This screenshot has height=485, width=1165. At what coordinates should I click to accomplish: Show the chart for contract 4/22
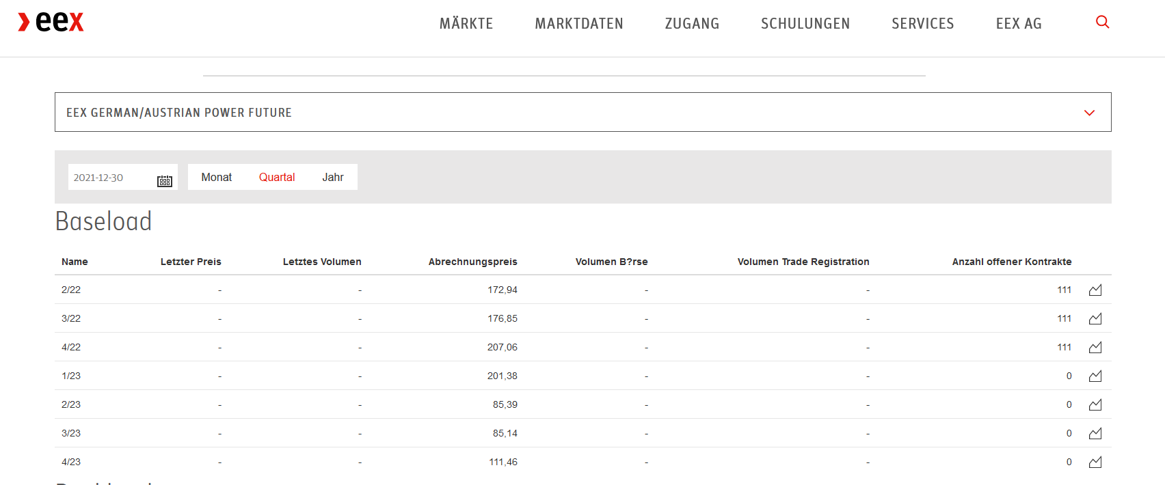[x=1095, y=347]
